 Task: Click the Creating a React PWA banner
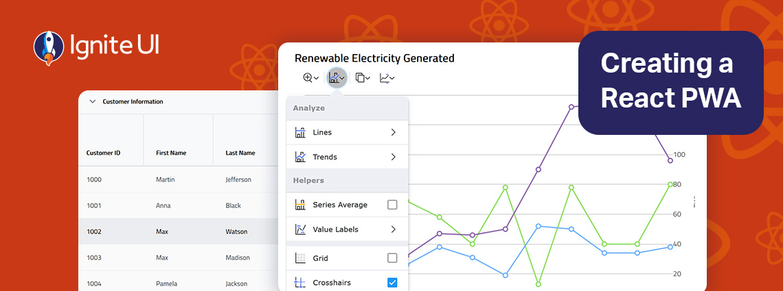(x=670, y=83)
